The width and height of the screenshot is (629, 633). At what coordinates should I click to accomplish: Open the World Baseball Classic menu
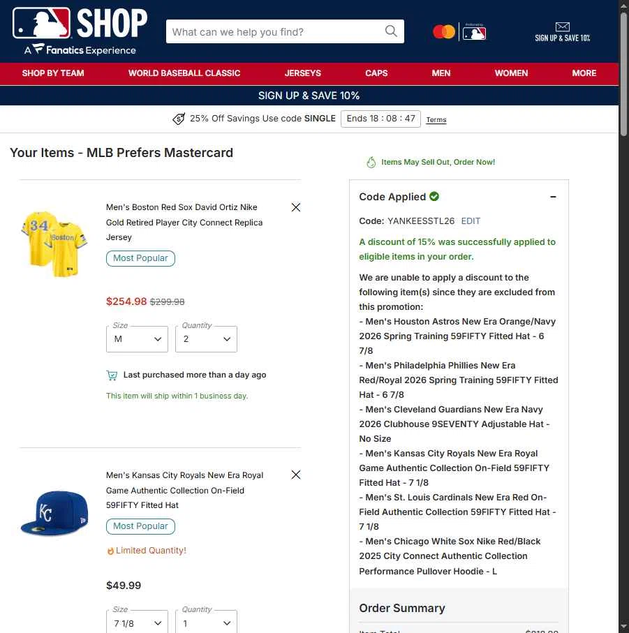[184, 73]
